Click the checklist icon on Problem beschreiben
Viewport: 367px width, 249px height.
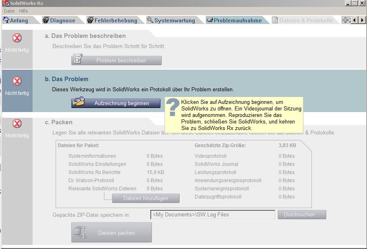(x=78, y=59)
